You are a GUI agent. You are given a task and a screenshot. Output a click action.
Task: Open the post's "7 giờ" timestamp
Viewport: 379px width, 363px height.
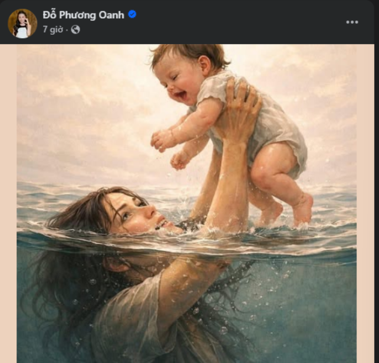(52, 29)
